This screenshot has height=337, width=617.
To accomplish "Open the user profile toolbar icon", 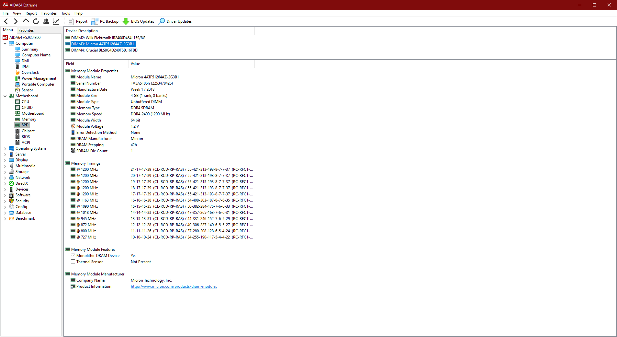I will [x=46, y=21].
